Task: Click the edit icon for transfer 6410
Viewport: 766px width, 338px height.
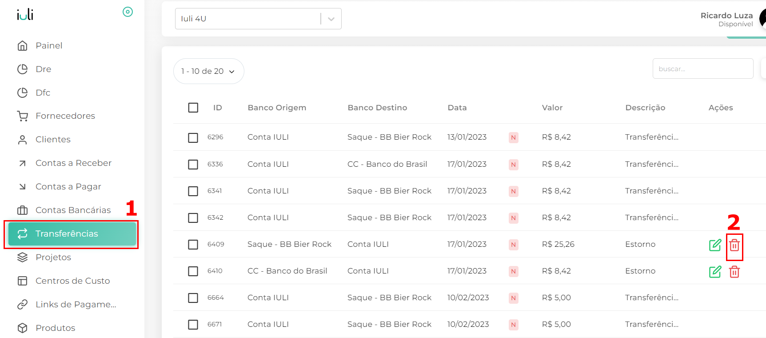Action: point(715,272)
